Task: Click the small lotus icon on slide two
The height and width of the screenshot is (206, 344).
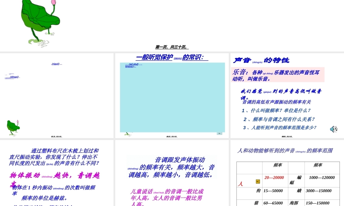Action: tap(13, 127)
